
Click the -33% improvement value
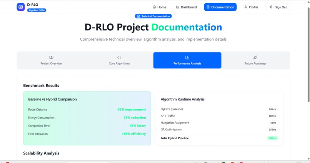click(131, 110)
